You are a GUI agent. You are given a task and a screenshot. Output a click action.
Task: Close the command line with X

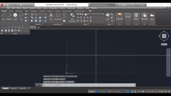point(38,85)
